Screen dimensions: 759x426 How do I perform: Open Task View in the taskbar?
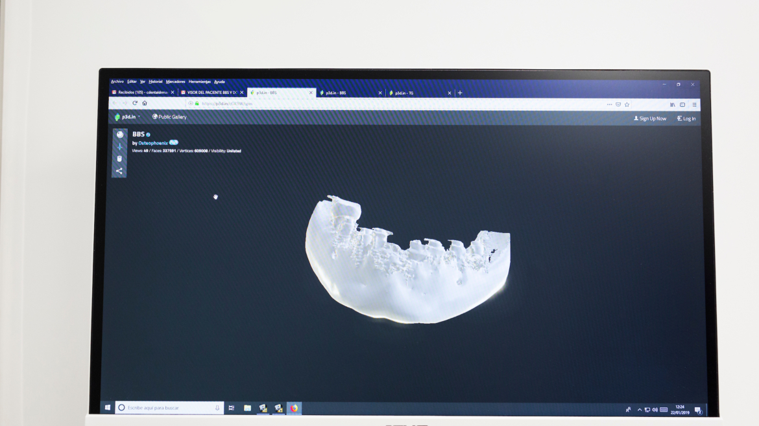pyautogui.click(x=232, y=408)
